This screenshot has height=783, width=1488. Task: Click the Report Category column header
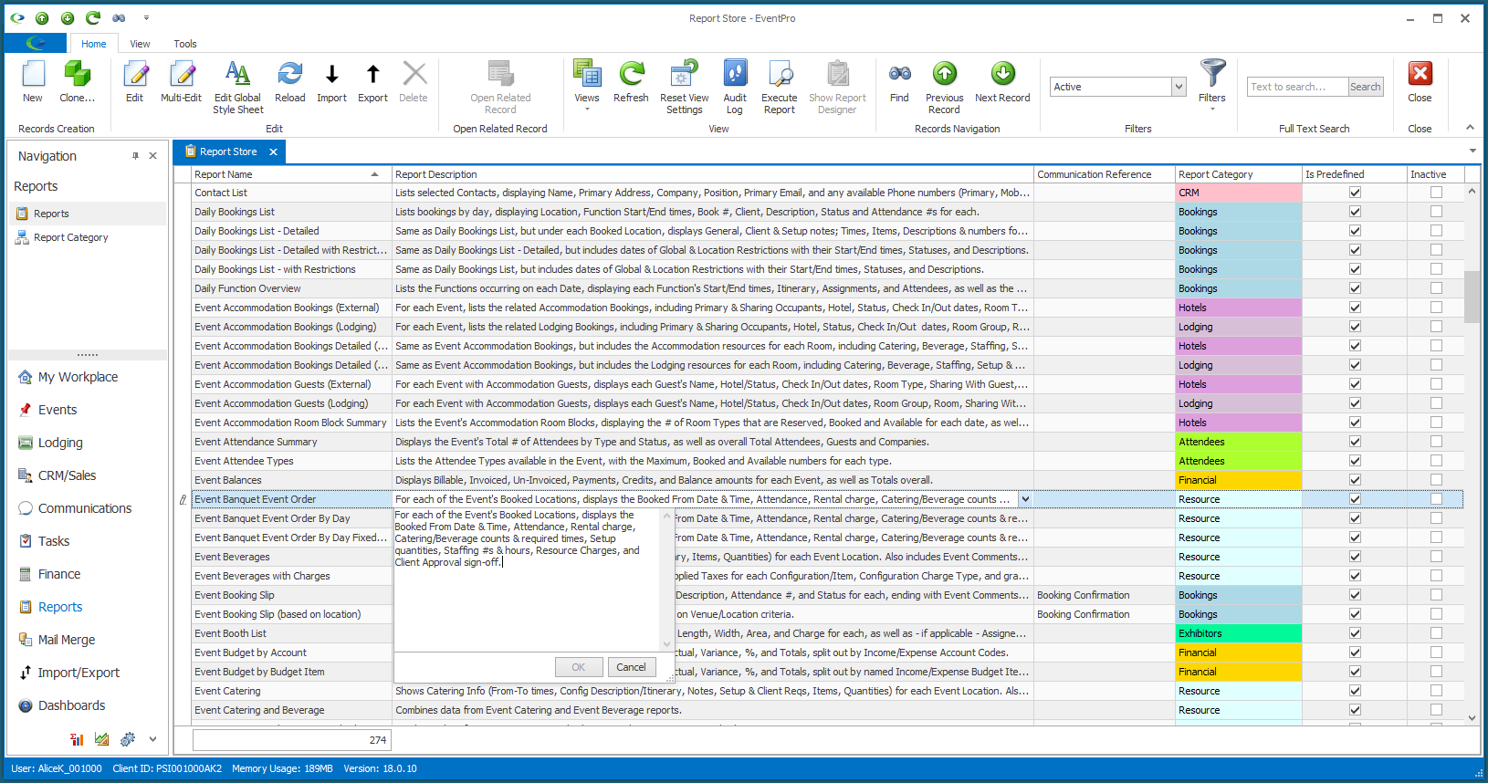pyautogui.click(x=1238, y=174)
